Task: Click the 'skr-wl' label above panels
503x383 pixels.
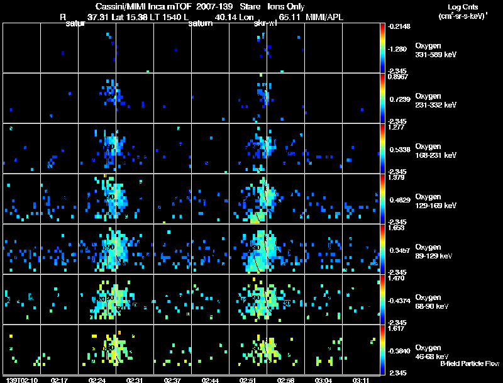Action: point(265,23)
